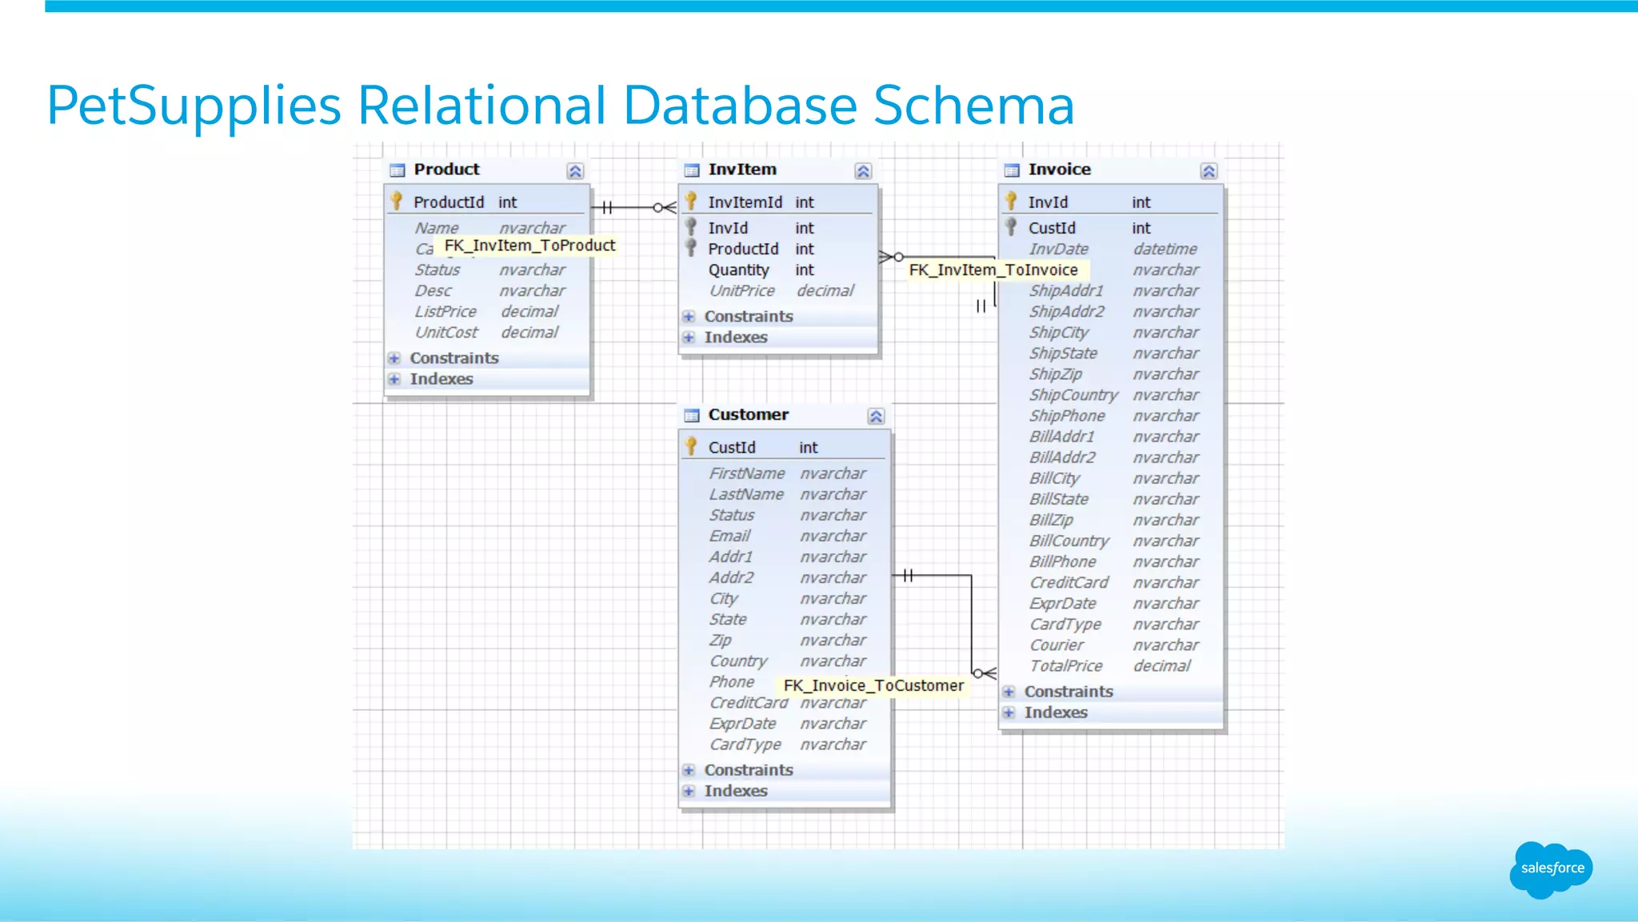This screenshot has height=922, width=1638.
Task: Expand Indexes in the Invoice table
Action: coord(1009,712)
